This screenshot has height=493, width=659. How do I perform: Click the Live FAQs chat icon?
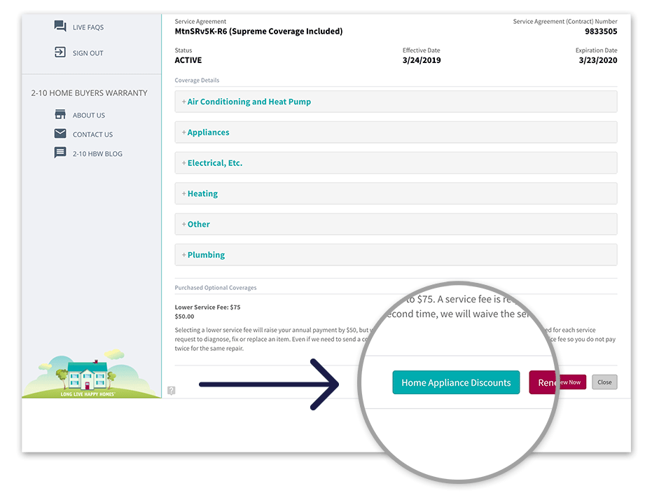point(60,26)
